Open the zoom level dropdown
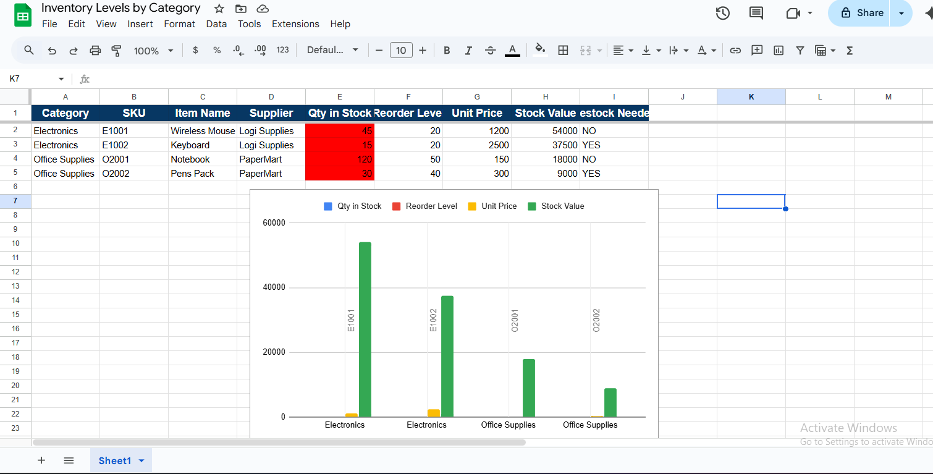This screenshot has width=933, height=474. [153, 50]
